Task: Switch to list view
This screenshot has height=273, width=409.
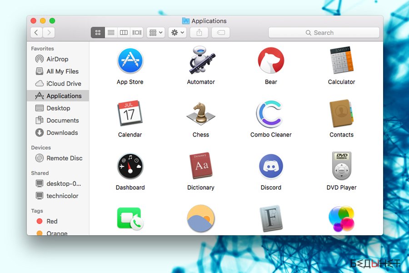Action: pyautogui.click(x=111, y=33)
